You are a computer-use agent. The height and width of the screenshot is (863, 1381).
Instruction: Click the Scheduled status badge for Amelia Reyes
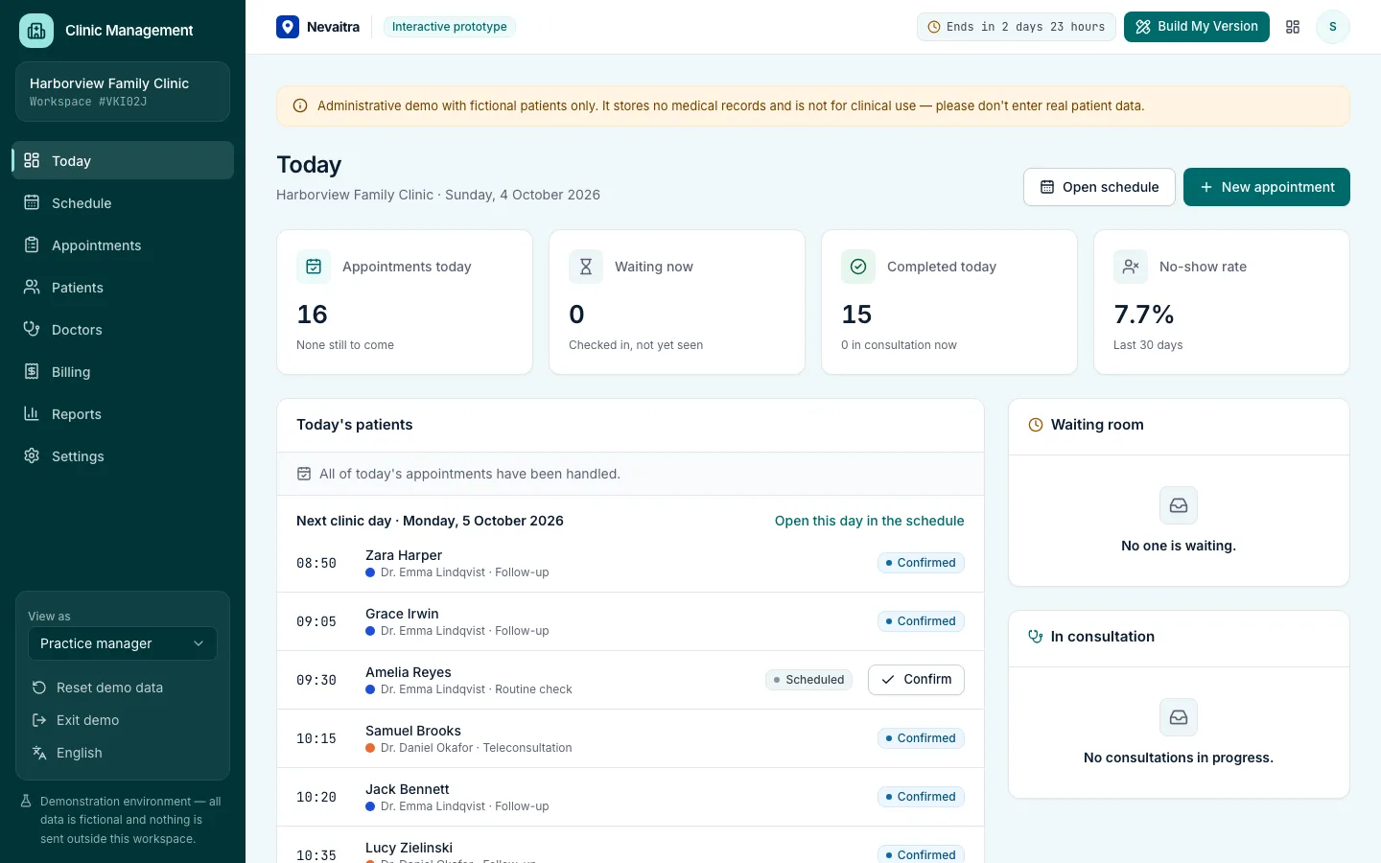tap(808, 680)
